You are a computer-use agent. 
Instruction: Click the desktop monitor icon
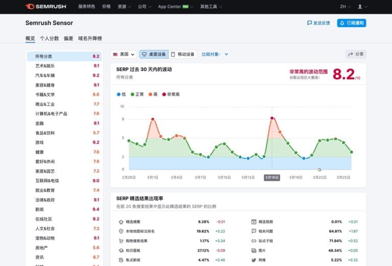coord(144,54)
